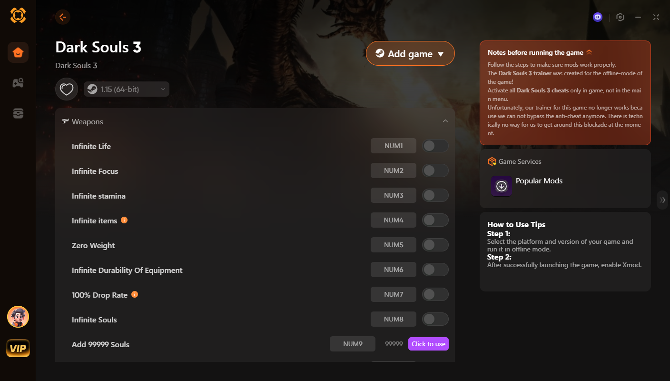Click the Weapons section header
Screen dimensions: 670x381
[255, 121]
